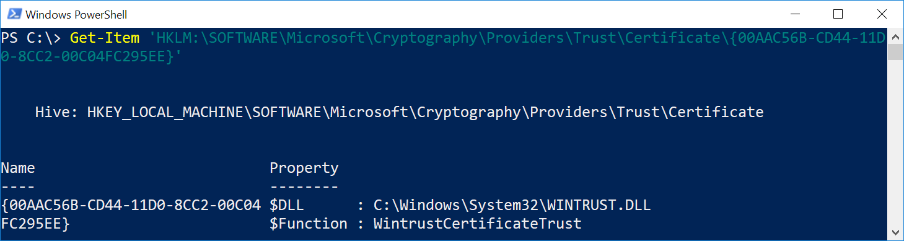Click the $DLL property label
This screenshot has width=904, height=241.
[287, 205]
